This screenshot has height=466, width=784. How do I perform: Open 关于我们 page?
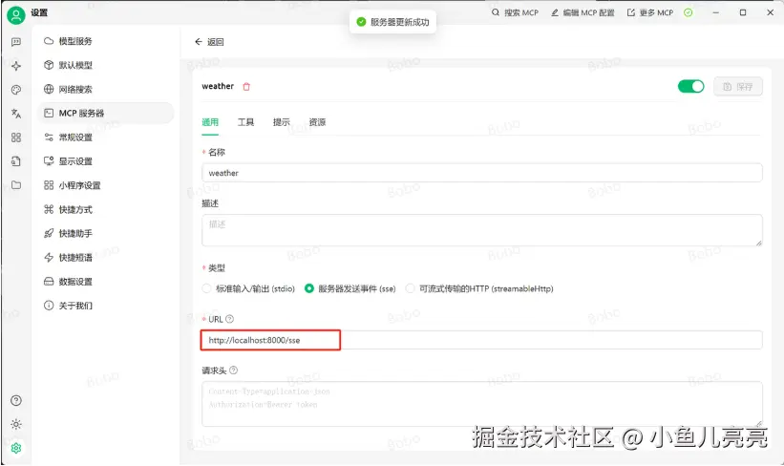point(105,306)
